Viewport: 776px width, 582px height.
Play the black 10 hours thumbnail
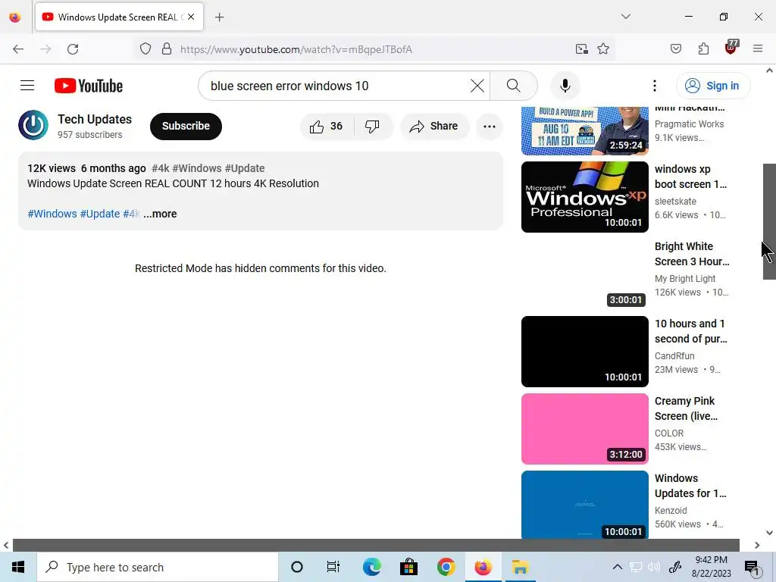point(584,352)
